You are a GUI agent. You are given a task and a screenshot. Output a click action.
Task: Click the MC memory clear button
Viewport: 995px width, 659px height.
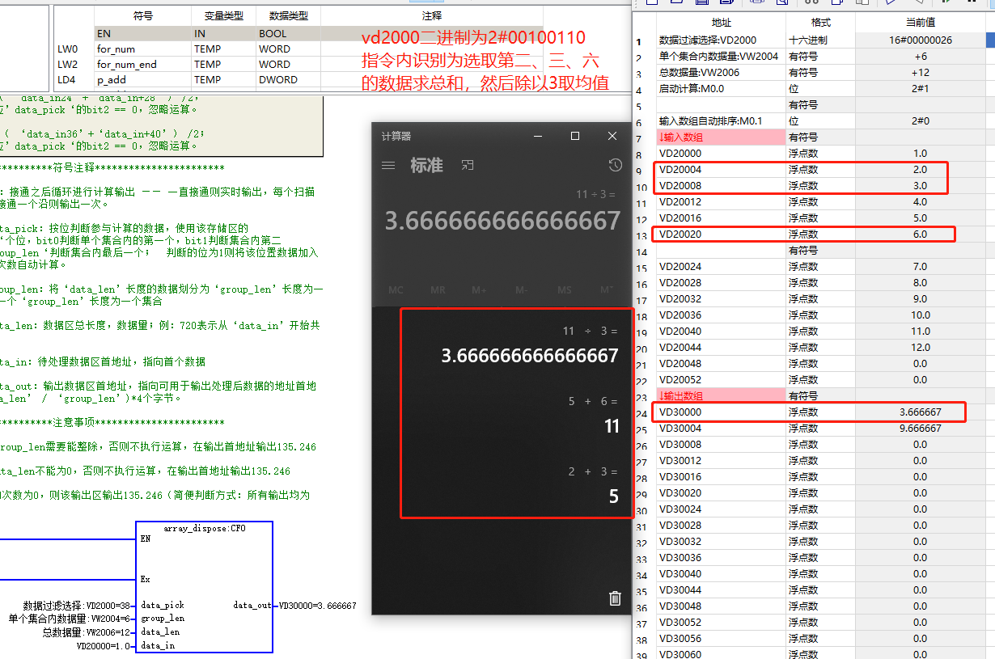[x=396, y=289]
